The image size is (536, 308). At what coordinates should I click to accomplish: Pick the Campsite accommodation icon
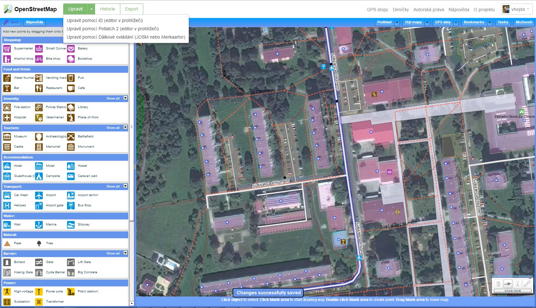pos(39,176)
